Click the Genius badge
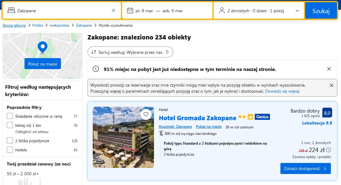This screenshot has height=185, width=341. point(262,117)
